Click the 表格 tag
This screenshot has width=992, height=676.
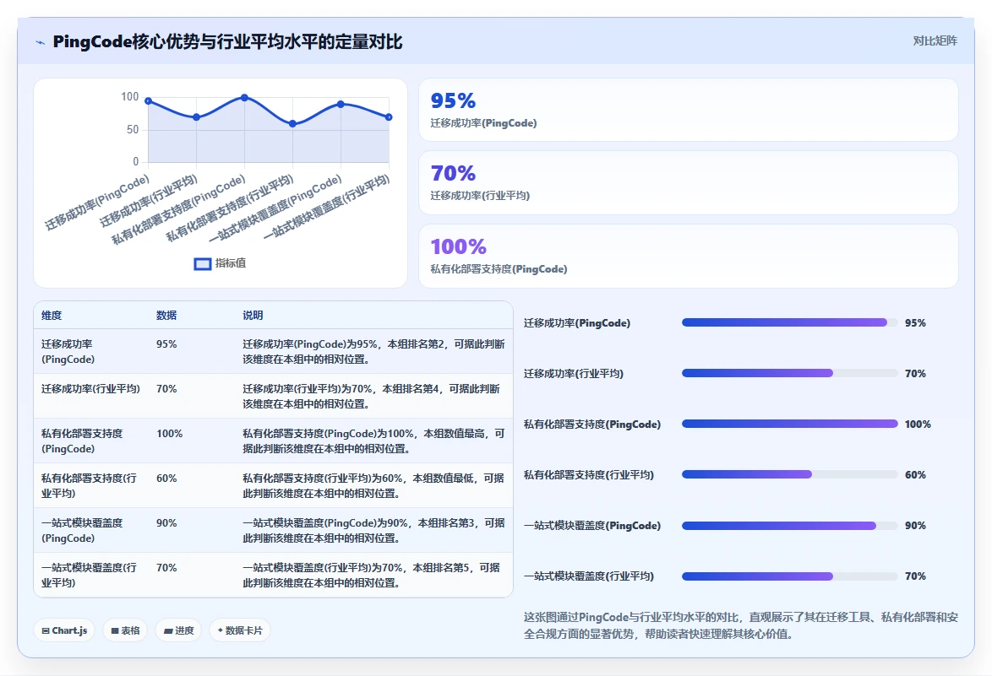coord(125,630)
